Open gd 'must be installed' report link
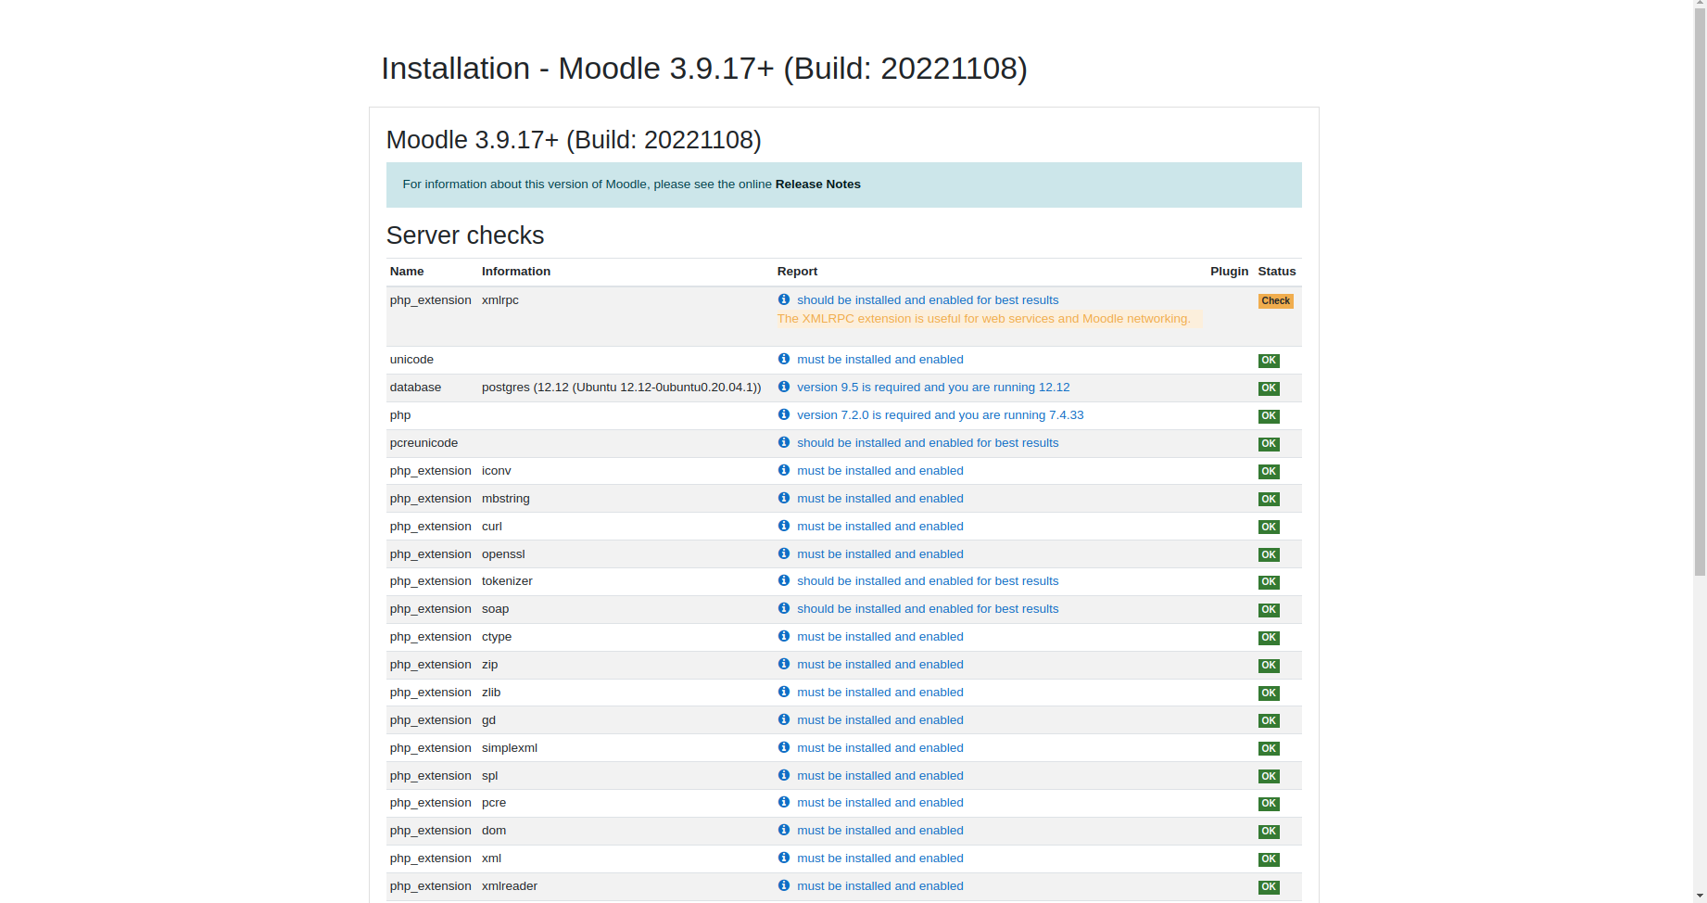Screen dimensions: 1707x903 tap(880, 720)
